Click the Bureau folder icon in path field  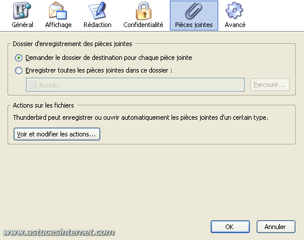32,85
